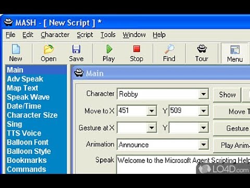This screenshot has width=250, height=188.
Task: Click the Gesture button
Action: point(232,128)
